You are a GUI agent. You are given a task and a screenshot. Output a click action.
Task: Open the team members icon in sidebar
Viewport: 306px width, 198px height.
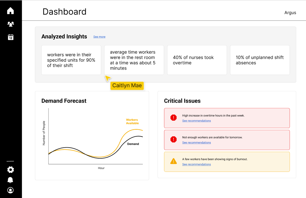[10, 24]
